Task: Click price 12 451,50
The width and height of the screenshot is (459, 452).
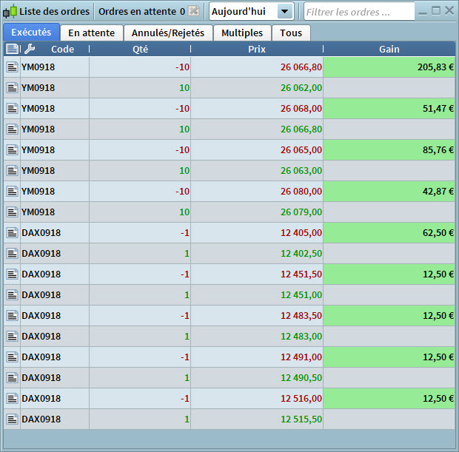Action: 301,274
